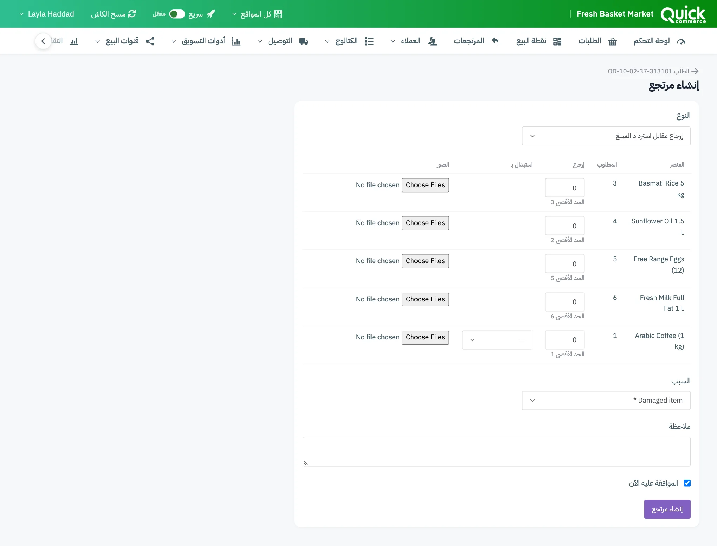Click the Basmati Rice return quantity field

565,188
